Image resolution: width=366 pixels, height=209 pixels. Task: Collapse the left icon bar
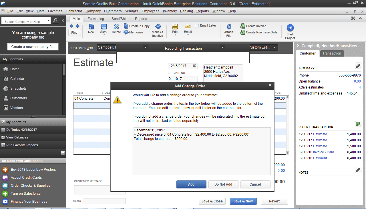click(63, 21)
